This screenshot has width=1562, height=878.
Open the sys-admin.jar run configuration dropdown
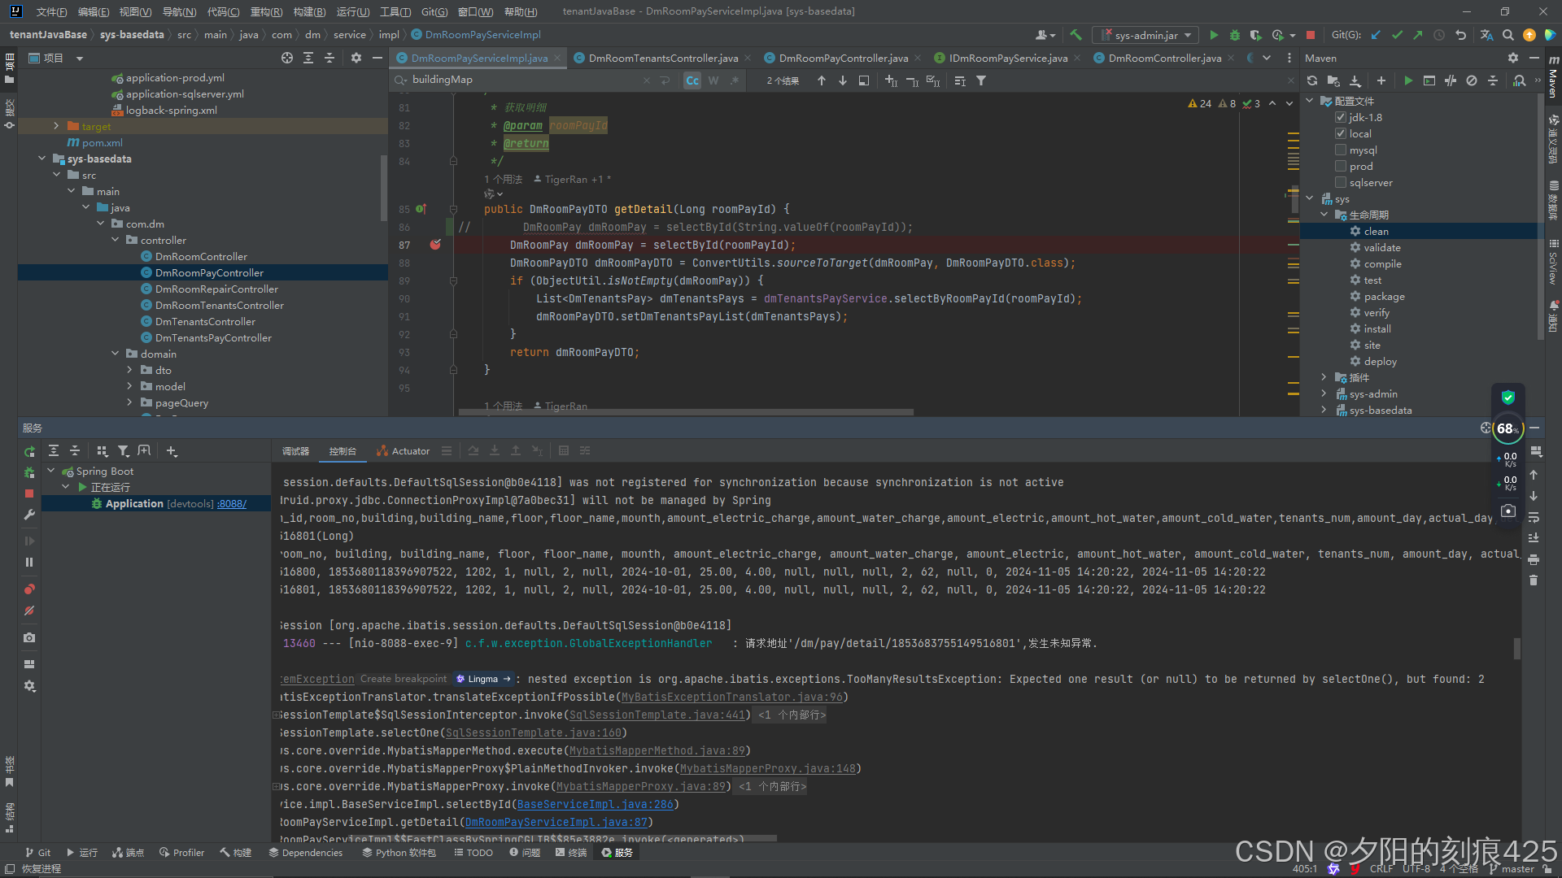[x=1146, y=35]
